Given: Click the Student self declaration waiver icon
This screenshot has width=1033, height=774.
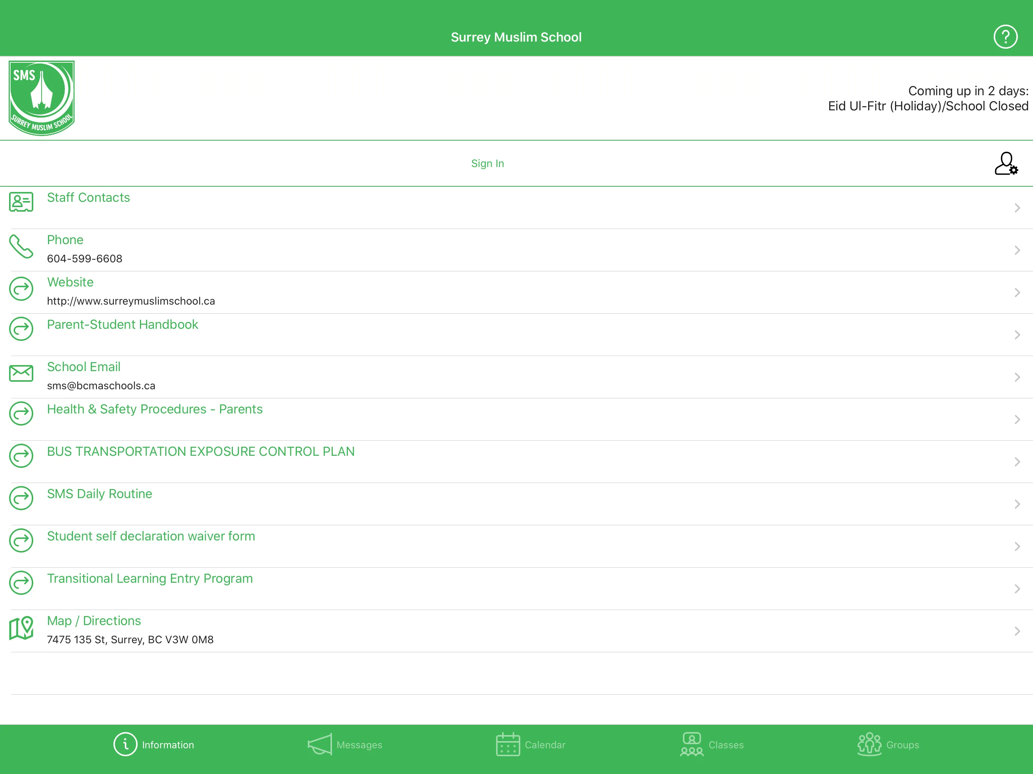Looking at the screenshot, I should point(21,540).
